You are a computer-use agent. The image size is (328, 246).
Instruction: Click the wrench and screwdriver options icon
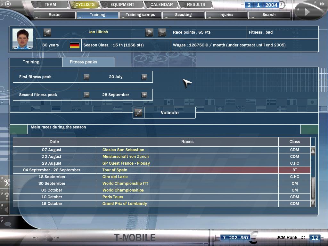pos(6,183)
